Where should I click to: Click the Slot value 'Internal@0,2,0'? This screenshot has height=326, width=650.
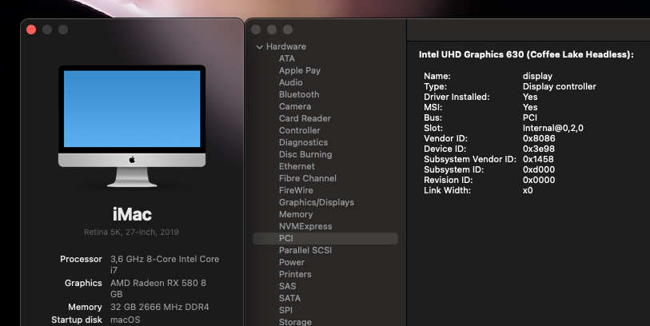553,129
